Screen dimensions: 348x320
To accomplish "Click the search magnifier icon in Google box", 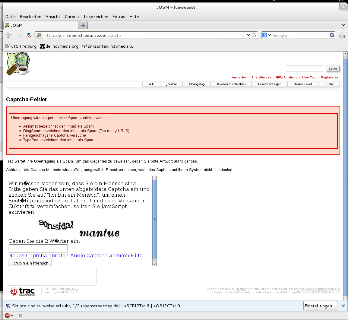I will (332, 35).
